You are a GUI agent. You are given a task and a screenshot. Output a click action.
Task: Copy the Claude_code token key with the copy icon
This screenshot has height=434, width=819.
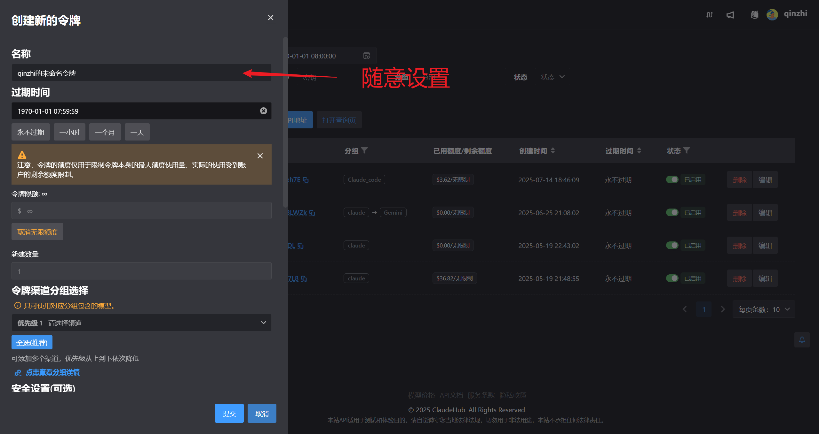306,180
